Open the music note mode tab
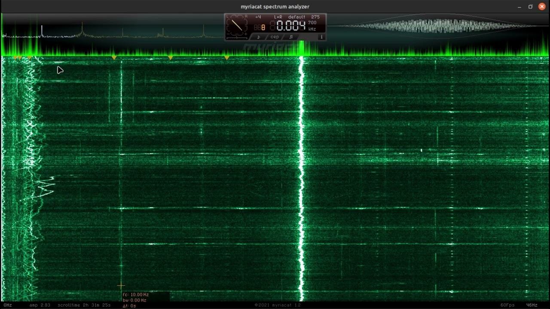550x309 pixels. (291, 37)
